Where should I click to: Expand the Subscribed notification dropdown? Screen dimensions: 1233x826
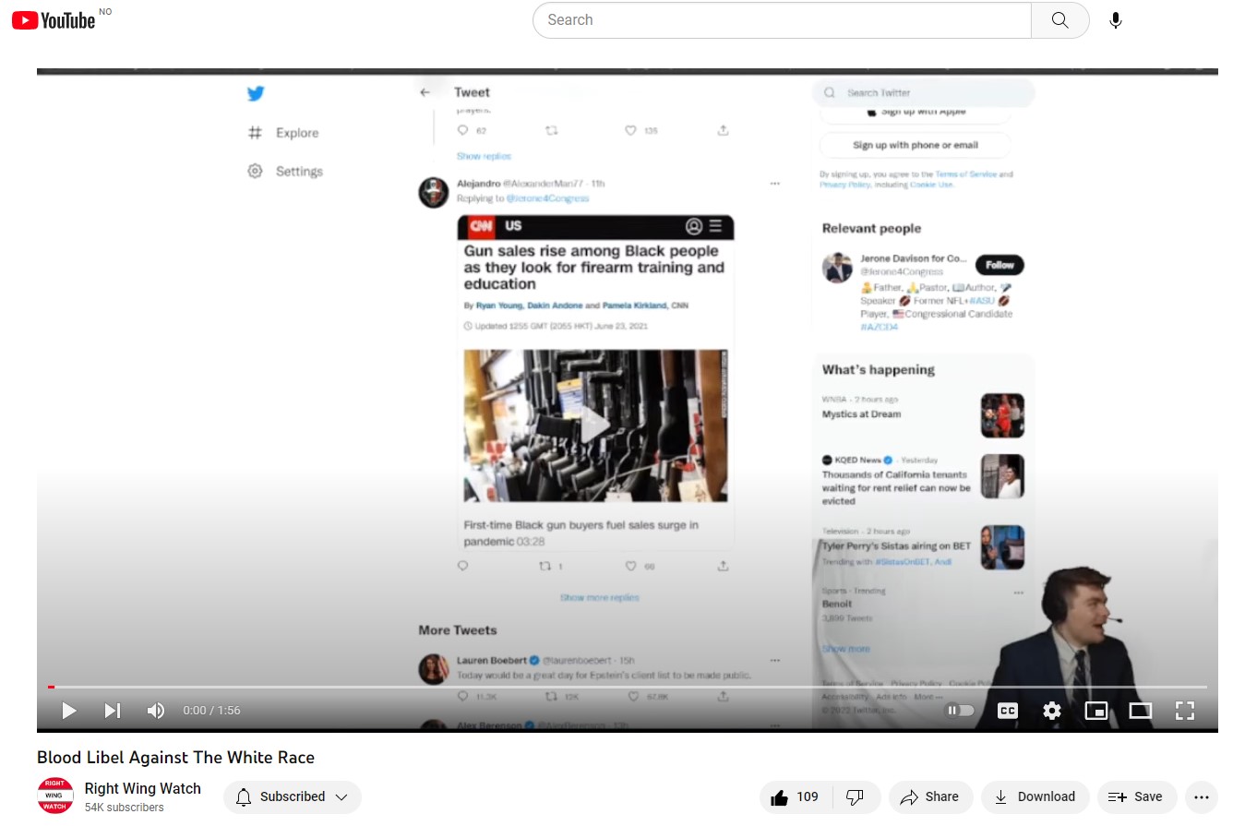tap(293, 797)
